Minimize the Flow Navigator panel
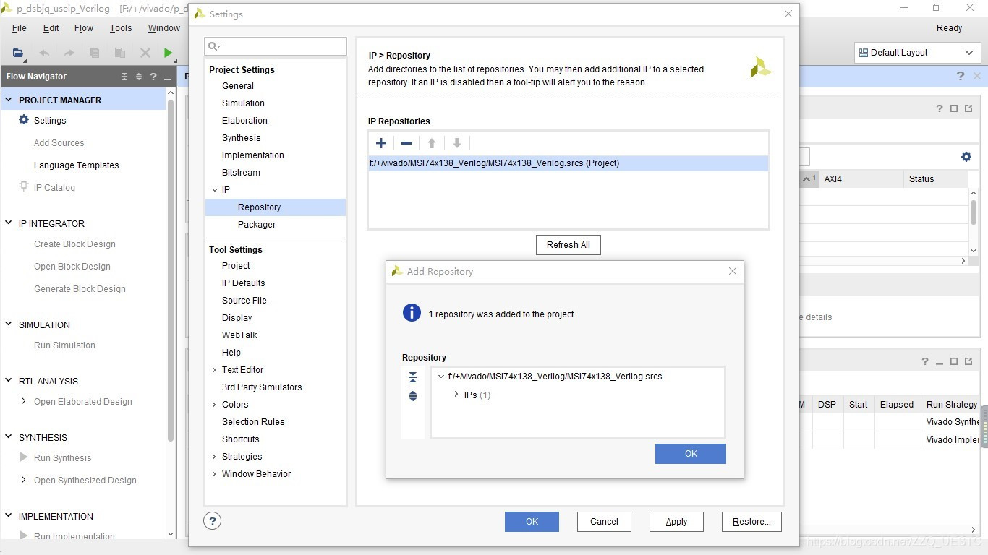 168,77
